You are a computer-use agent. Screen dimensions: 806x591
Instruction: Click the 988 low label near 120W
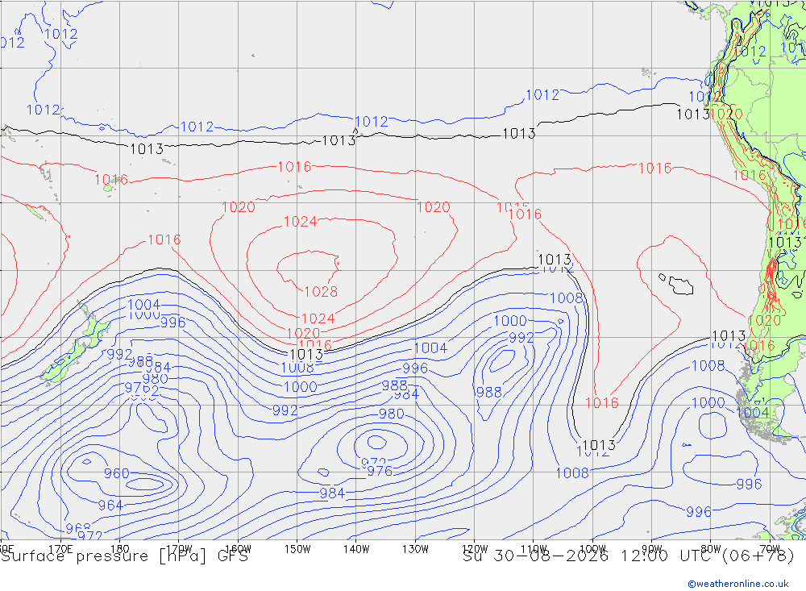[x=489, y=393]
